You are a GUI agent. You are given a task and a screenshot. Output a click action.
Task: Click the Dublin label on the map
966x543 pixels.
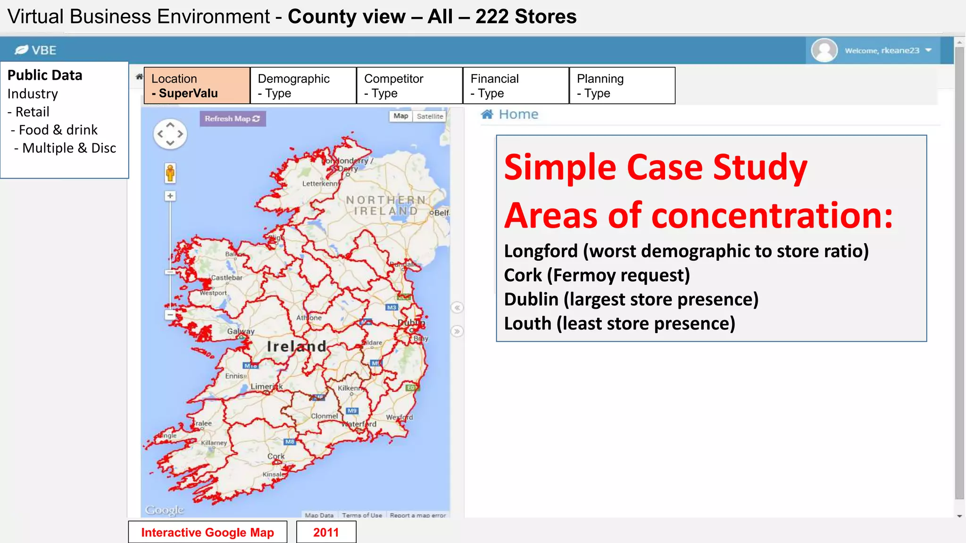[x=411, y=323]
